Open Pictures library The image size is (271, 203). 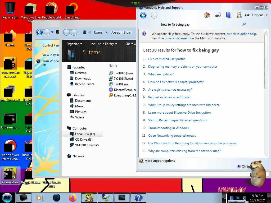point(78,112)
